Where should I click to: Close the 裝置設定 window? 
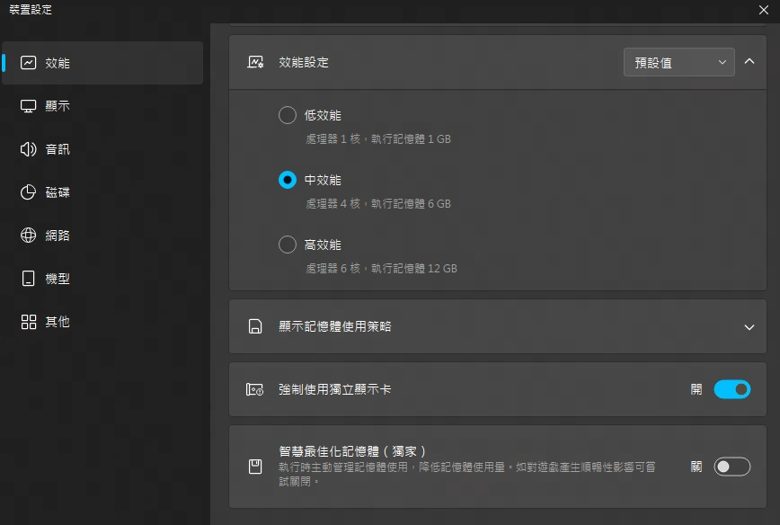[763, 10]
